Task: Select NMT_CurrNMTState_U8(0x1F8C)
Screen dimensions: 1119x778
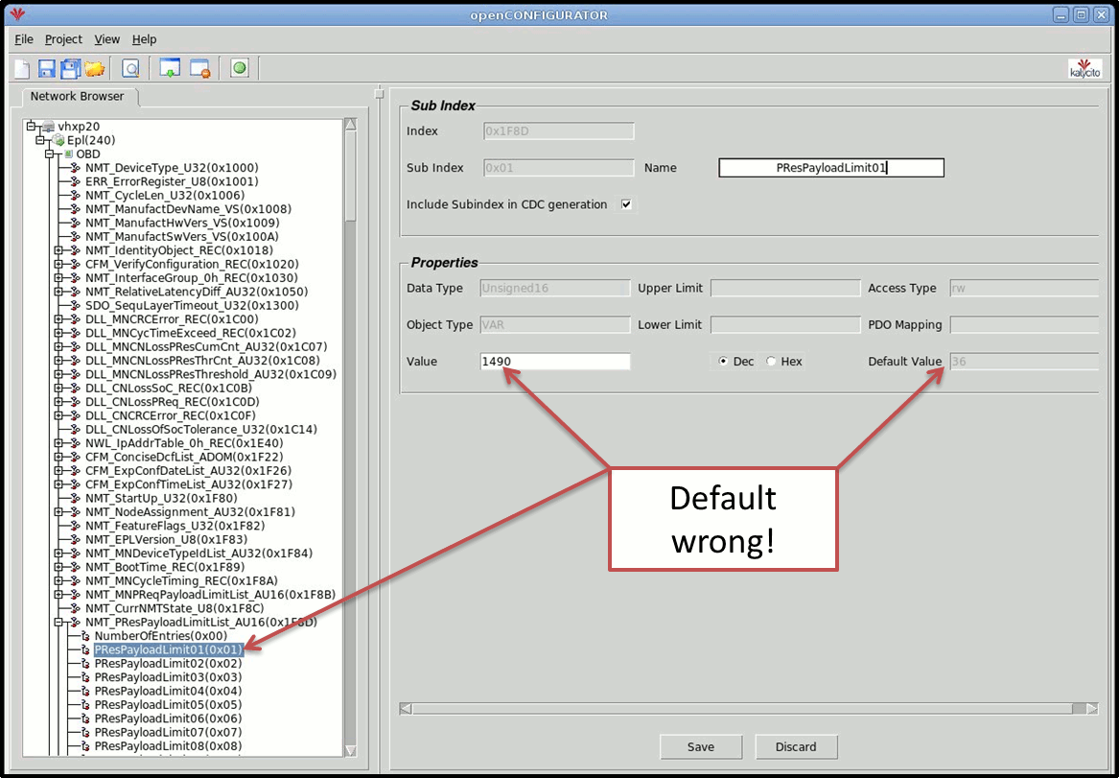Action: (175, 608)
